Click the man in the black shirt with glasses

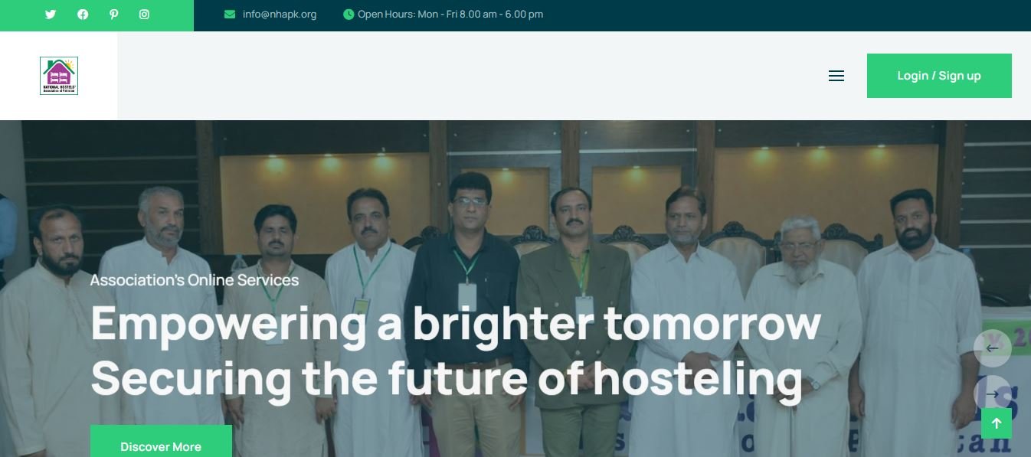pos(466,306)
